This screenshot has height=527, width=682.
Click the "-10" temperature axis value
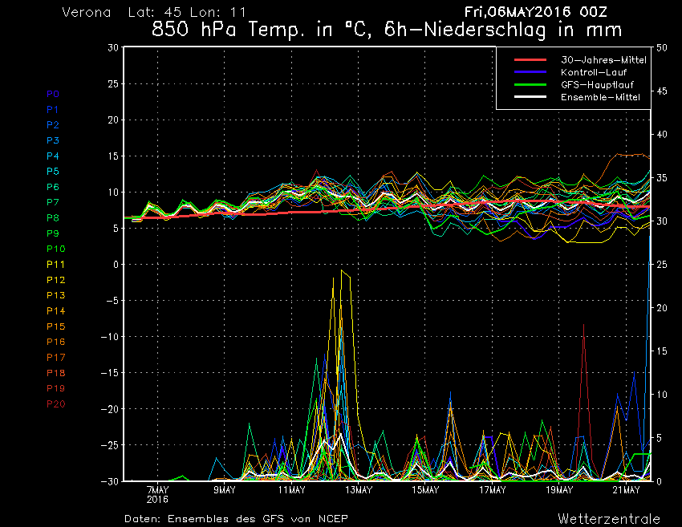coord(110,337)
